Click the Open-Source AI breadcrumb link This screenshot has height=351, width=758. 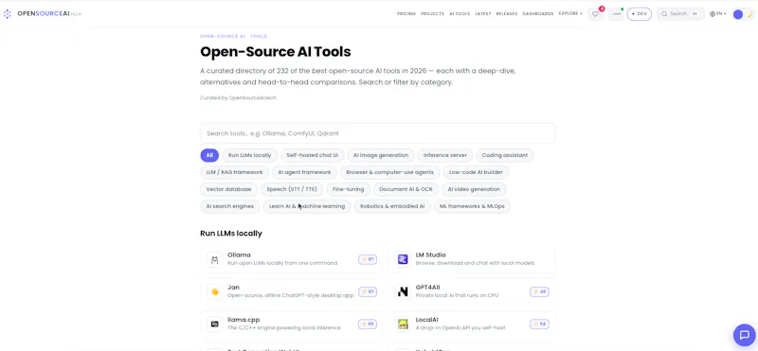click(x=223, y=37)
